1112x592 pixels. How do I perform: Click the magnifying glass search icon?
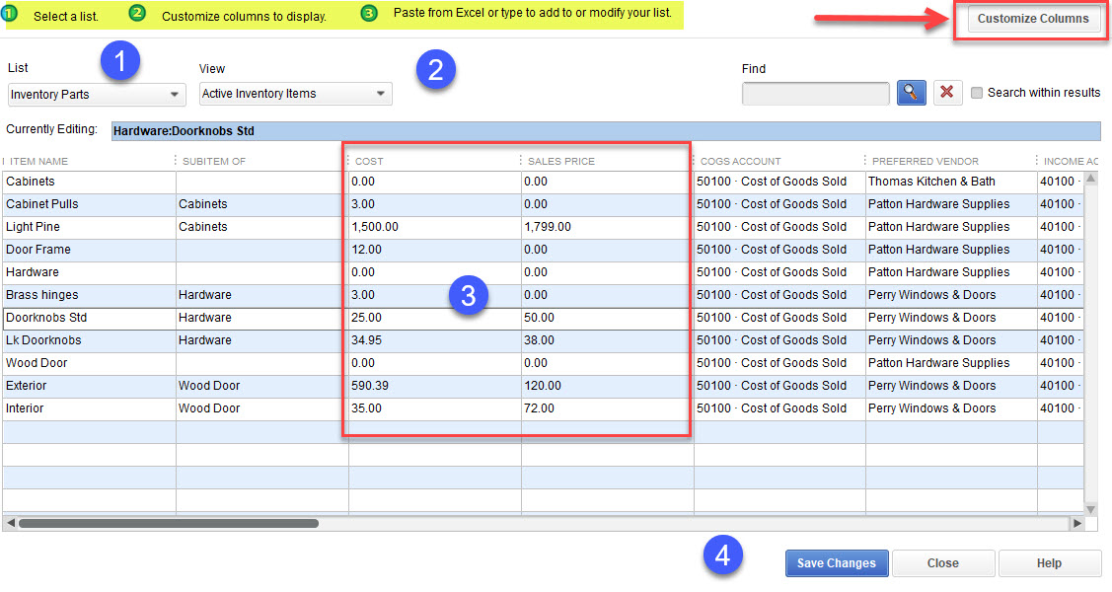click(x=912, y=92)
